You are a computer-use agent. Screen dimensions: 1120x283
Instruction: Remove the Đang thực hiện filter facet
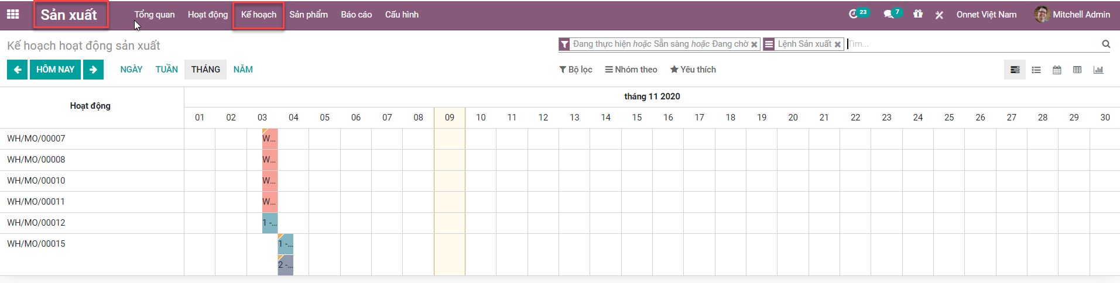(x=755, y=44)
